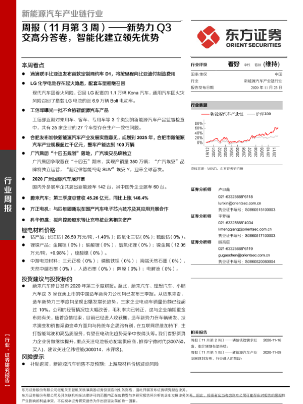Select the 看好 industry rating
Image resolution: width=303 pixels, height=404 pixels.
point(234,65)
